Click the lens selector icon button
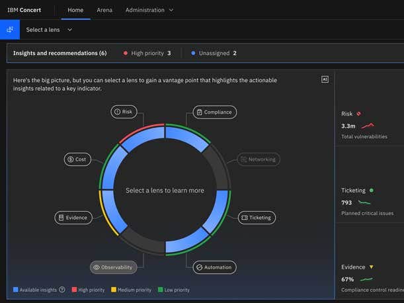This screenshot has width=404, height=303. coord(9,30)
